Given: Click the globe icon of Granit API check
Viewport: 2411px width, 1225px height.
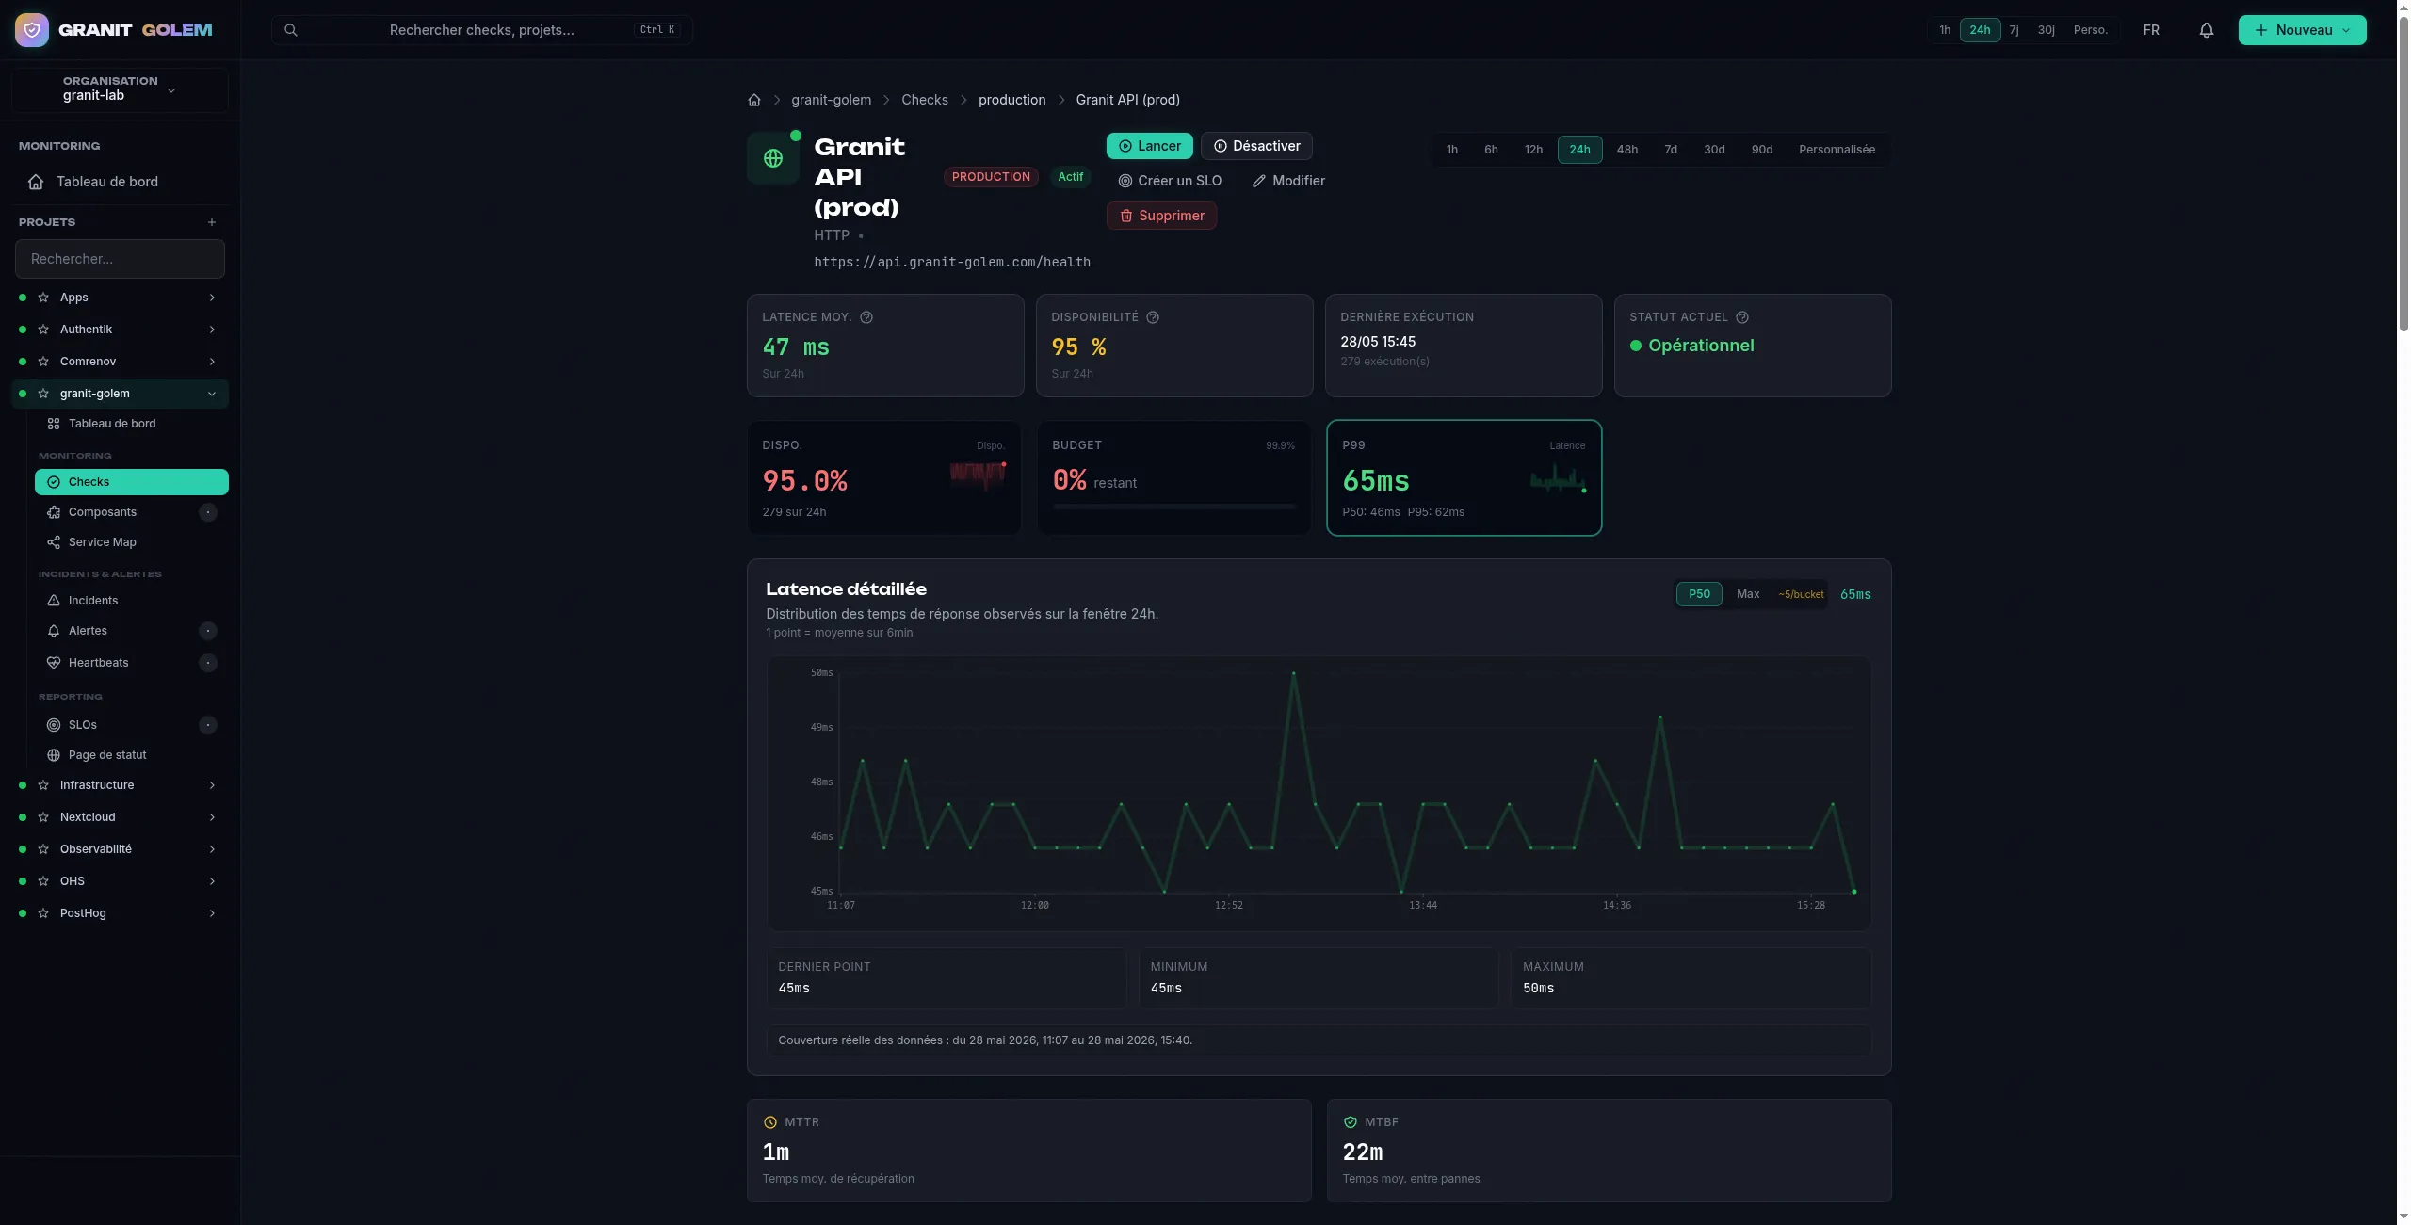Looking at the screenshot, I should pyautogui.click(x=773, y=158).
